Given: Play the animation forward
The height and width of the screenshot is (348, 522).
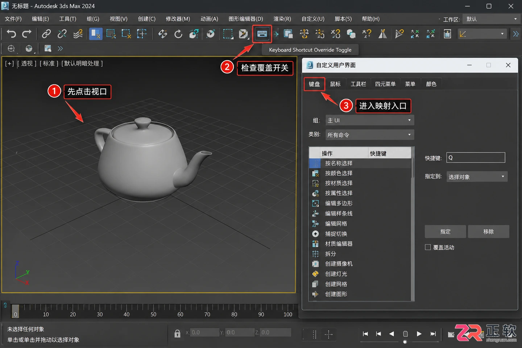Looking at the screenshot, I should click(419, 334).
